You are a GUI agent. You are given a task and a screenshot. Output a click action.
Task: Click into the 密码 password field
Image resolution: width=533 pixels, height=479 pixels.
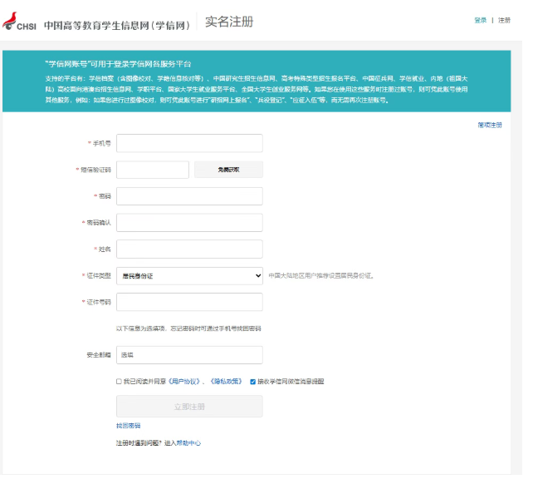click(x=189, y=196)
